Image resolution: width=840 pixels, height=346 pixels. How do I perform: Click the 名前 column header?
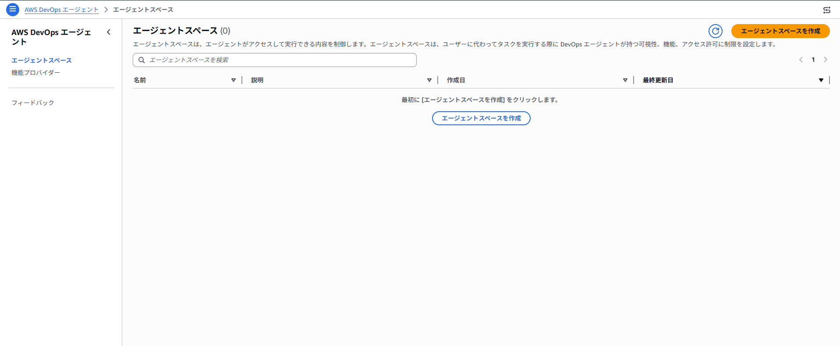(x=140, y=80)
